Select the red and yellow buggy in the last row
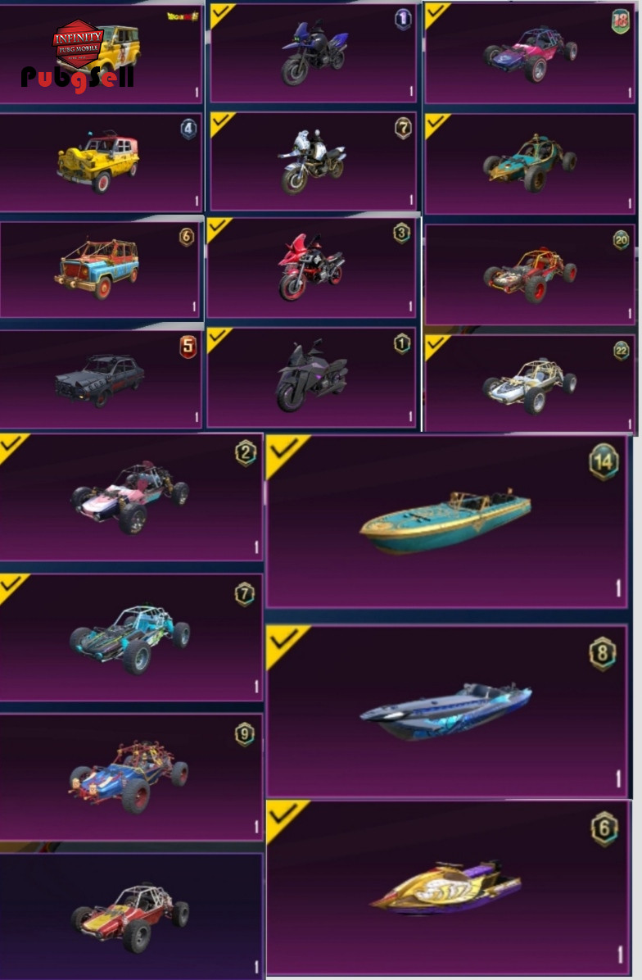This screenshot has height=980, width=642. [x=130, y=914]
